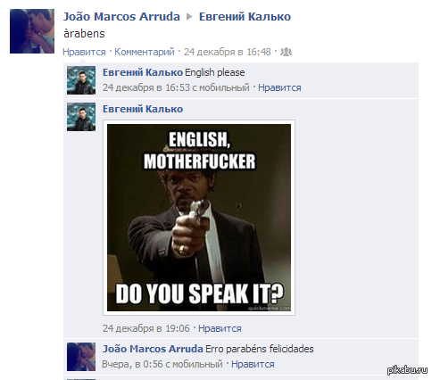Viewport: 432px width, 380px height.
Task: Open Евгений Калько's avatar beside the meme comment
Action: tap(81, 117)
